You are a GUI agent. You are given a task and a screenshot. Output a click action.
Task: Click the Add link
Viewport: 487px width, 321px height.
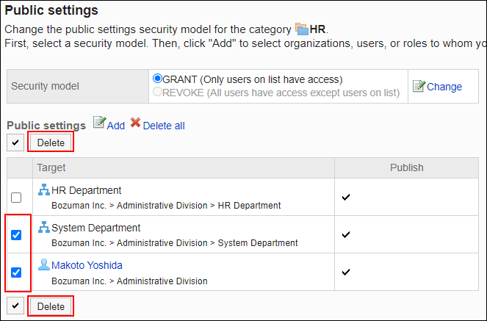pos(116,126)
